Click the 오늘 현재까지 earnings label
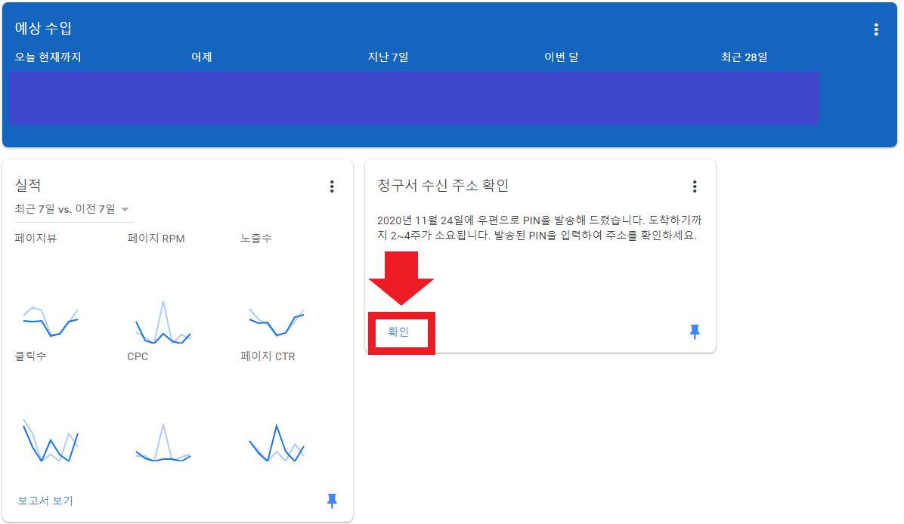904x524 pixels. point(48,57)
